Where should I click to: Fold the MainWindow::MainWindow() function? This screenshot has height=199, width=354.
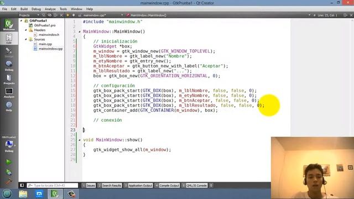tap(80, 32)
